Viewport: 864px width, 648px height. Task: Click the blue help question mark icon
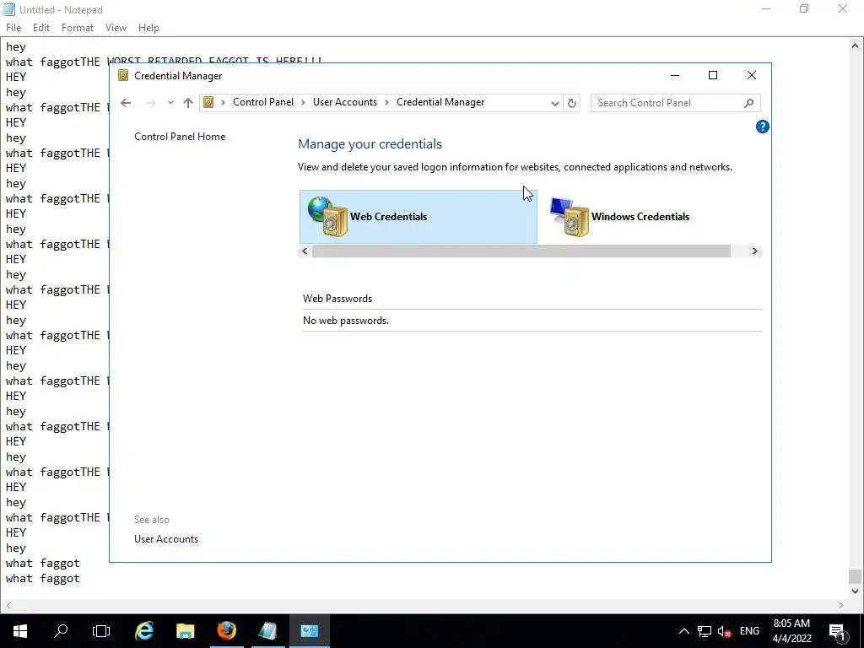coord(762,127)
